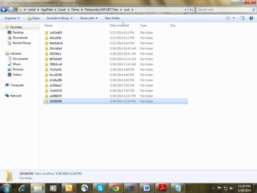This screenshot has height=193, width=257.
Task: Click the highlighted 19198399 folder row
Action: coord(115,101)
